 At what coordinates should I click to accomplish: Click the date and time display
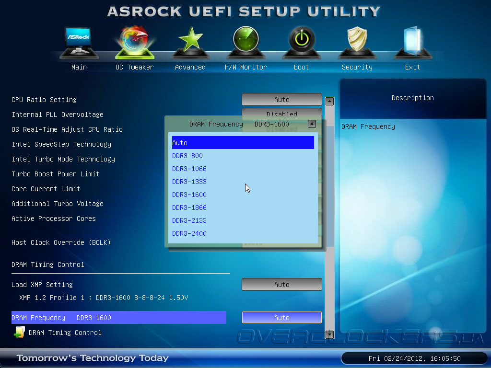coord(414,358)
